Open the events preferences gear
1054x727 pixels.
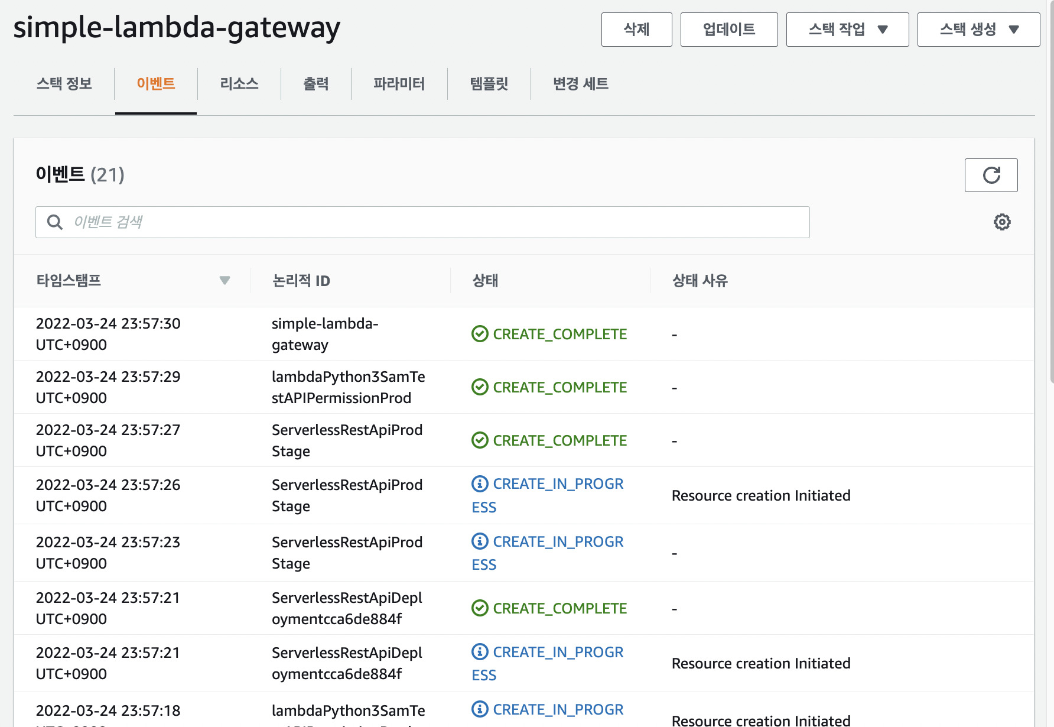[x=1001, y=222]
